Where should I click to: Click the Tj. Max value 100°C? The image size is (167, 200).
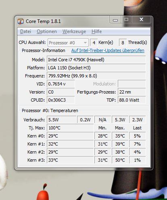[70, 128]
